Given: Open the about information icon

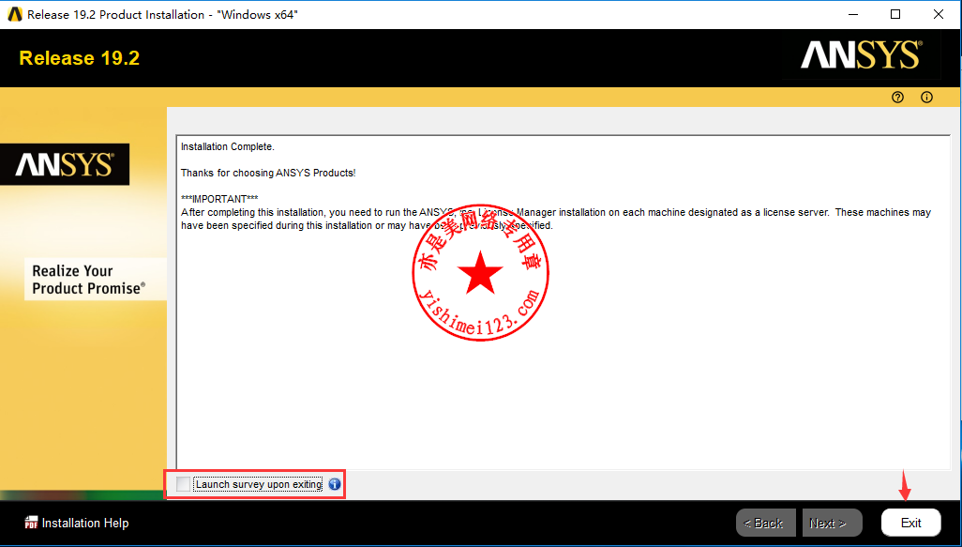Looking at the screenshot, I should tap(926, 97).
